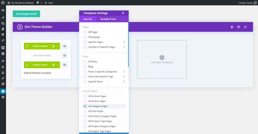Click the plus icon to add new template
The image size is (258, 134).
click(x=162, y=57)
